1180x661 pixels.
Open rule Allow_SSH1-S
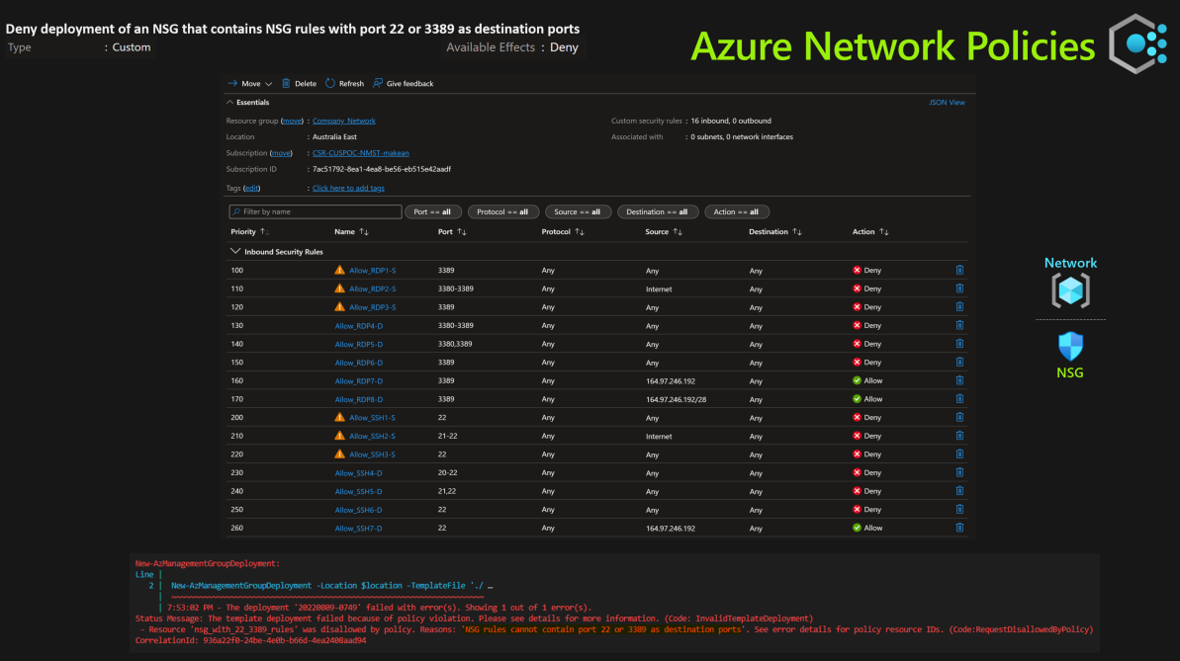point(372,417)
